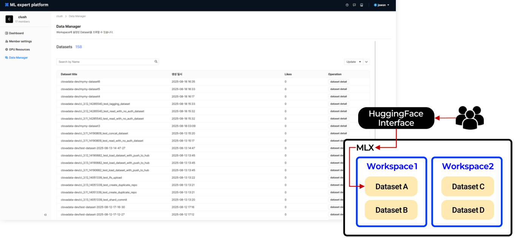The height and width of the screenshot is (238, 516).
Task: Focus the Search by Name field
Action: [107, 62]
